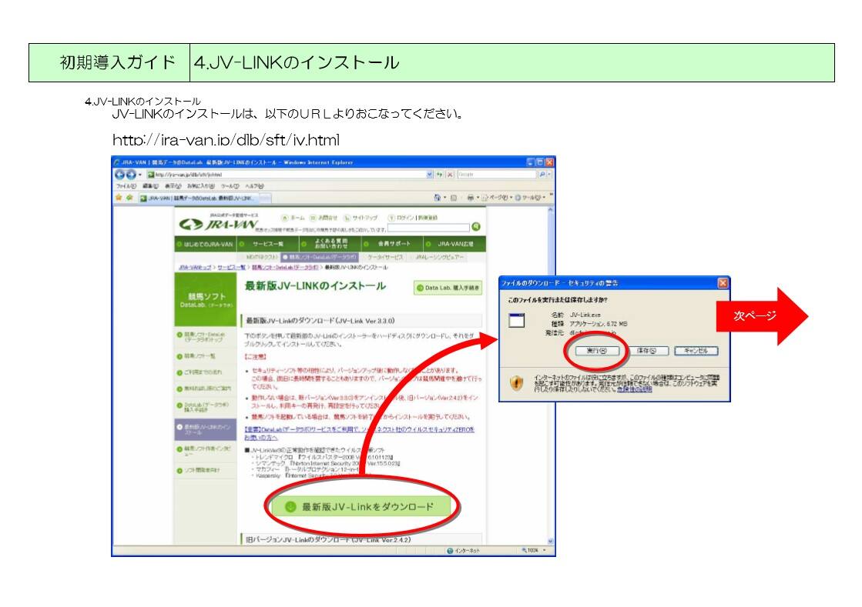Image resolution: width=862 pixels, height=607 pixels.
Task: Click the 無料お試し版のご案内 sidebar item
Action: [205, 389]
